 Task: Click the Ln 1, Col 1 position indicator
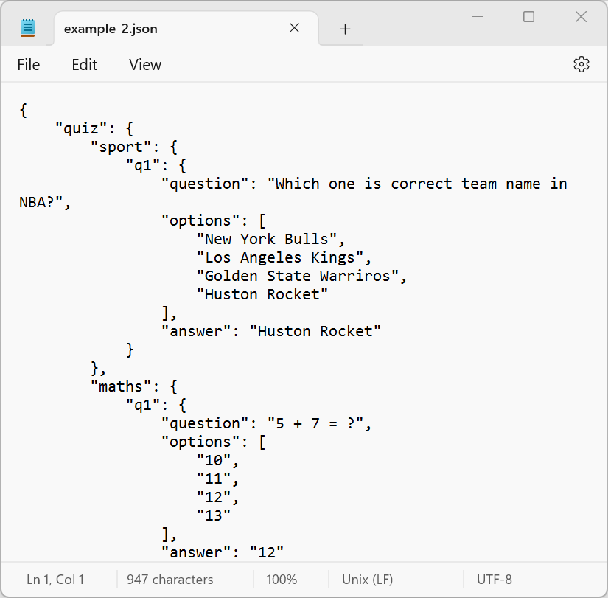(55, 580)
